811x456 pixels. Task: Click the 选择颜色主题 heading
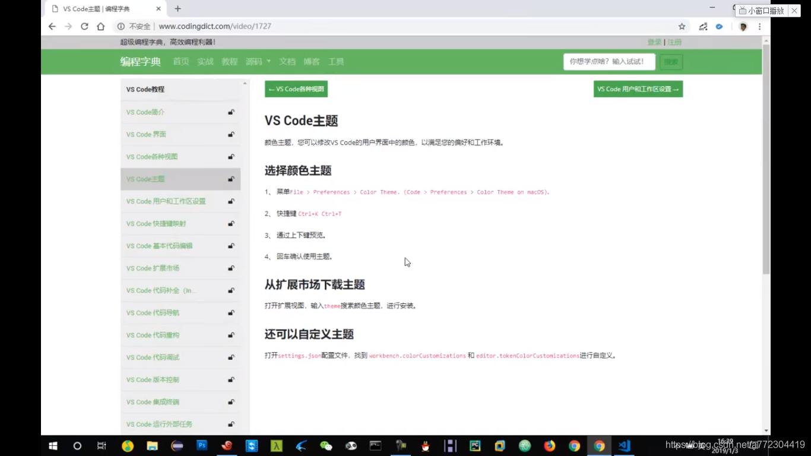tap(298, 171)
